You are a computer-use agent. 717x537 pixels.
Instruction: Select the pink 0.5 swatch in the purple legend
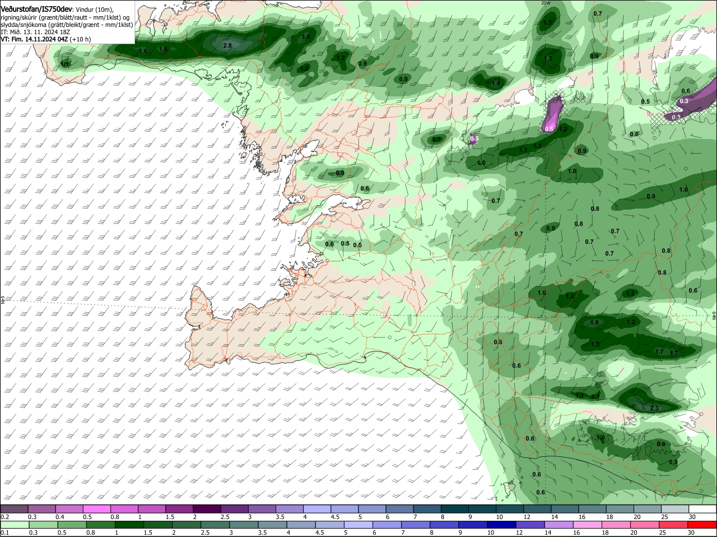point(97,509)
